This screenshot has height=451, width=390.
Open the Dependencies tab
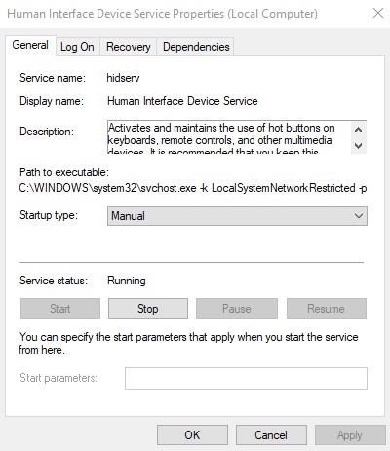point(196,47)
